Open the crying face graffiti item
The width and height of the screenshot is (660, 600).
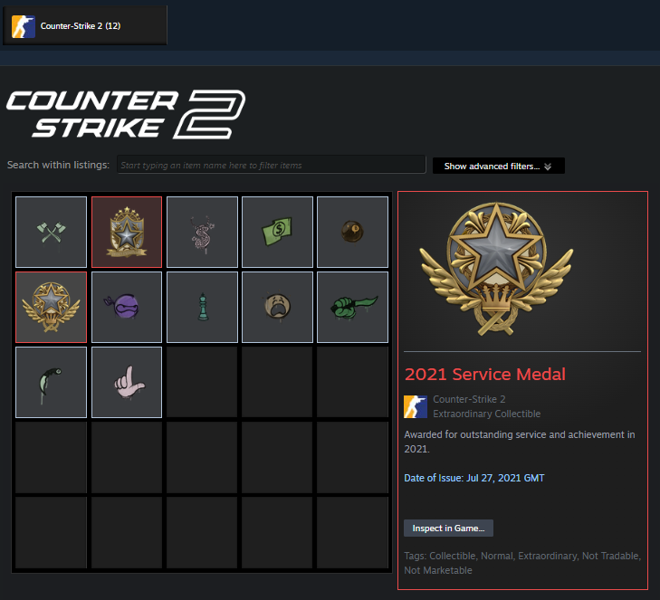click(277, 307)
